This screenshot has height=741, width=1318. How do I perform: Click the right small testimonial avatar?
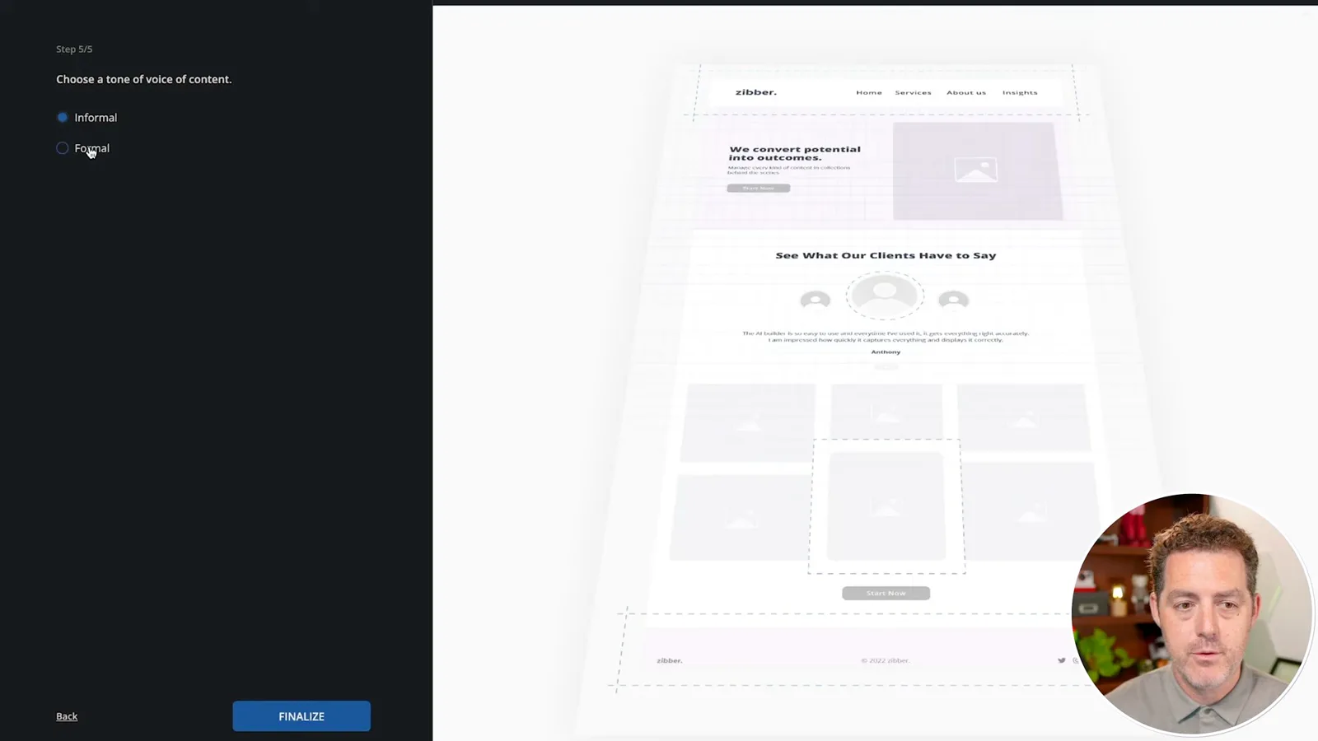954,301
